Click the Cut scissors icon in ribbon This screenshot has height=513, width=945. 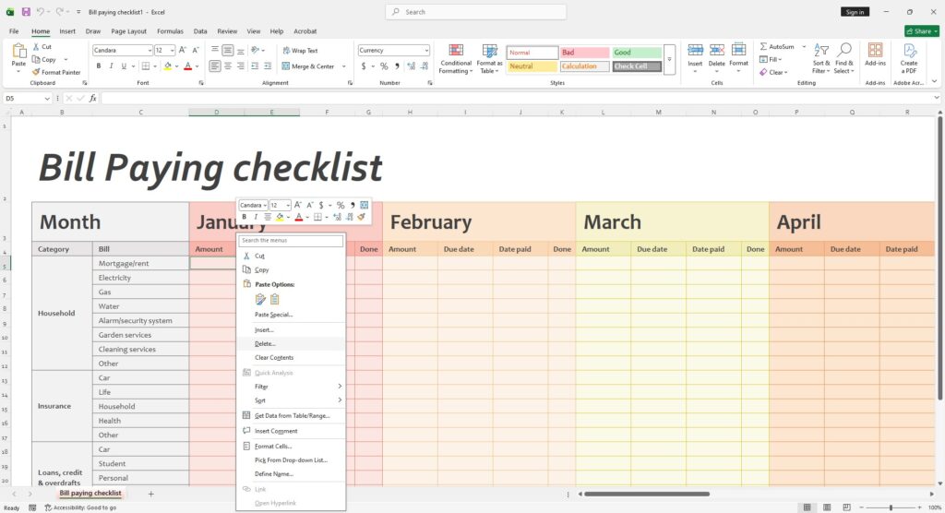coord(36,46)
